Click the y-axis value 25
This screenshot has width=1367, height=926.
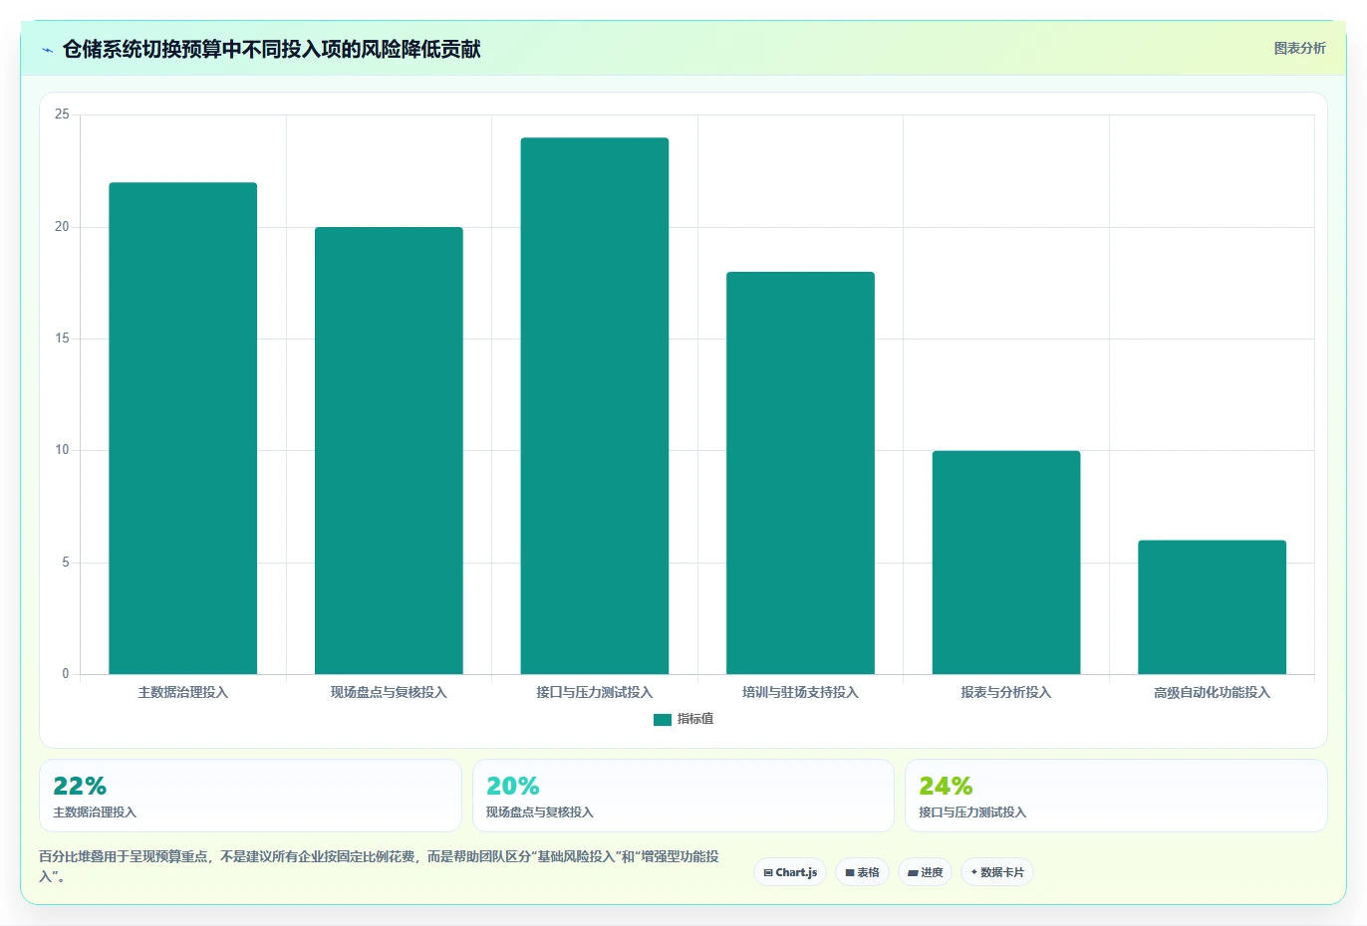click(x=62, y=115)
